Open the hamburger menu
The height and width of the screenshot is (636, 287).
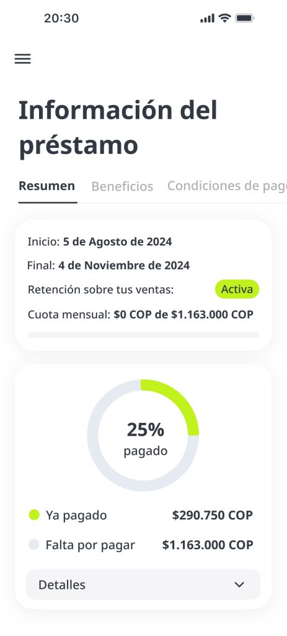point(23,59)
